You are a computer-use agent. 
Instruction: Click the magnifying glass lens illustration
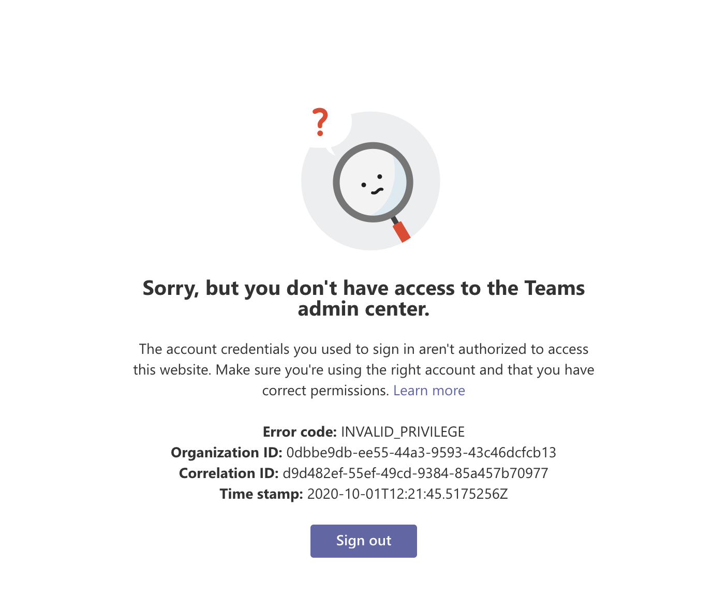click(373, 182)
